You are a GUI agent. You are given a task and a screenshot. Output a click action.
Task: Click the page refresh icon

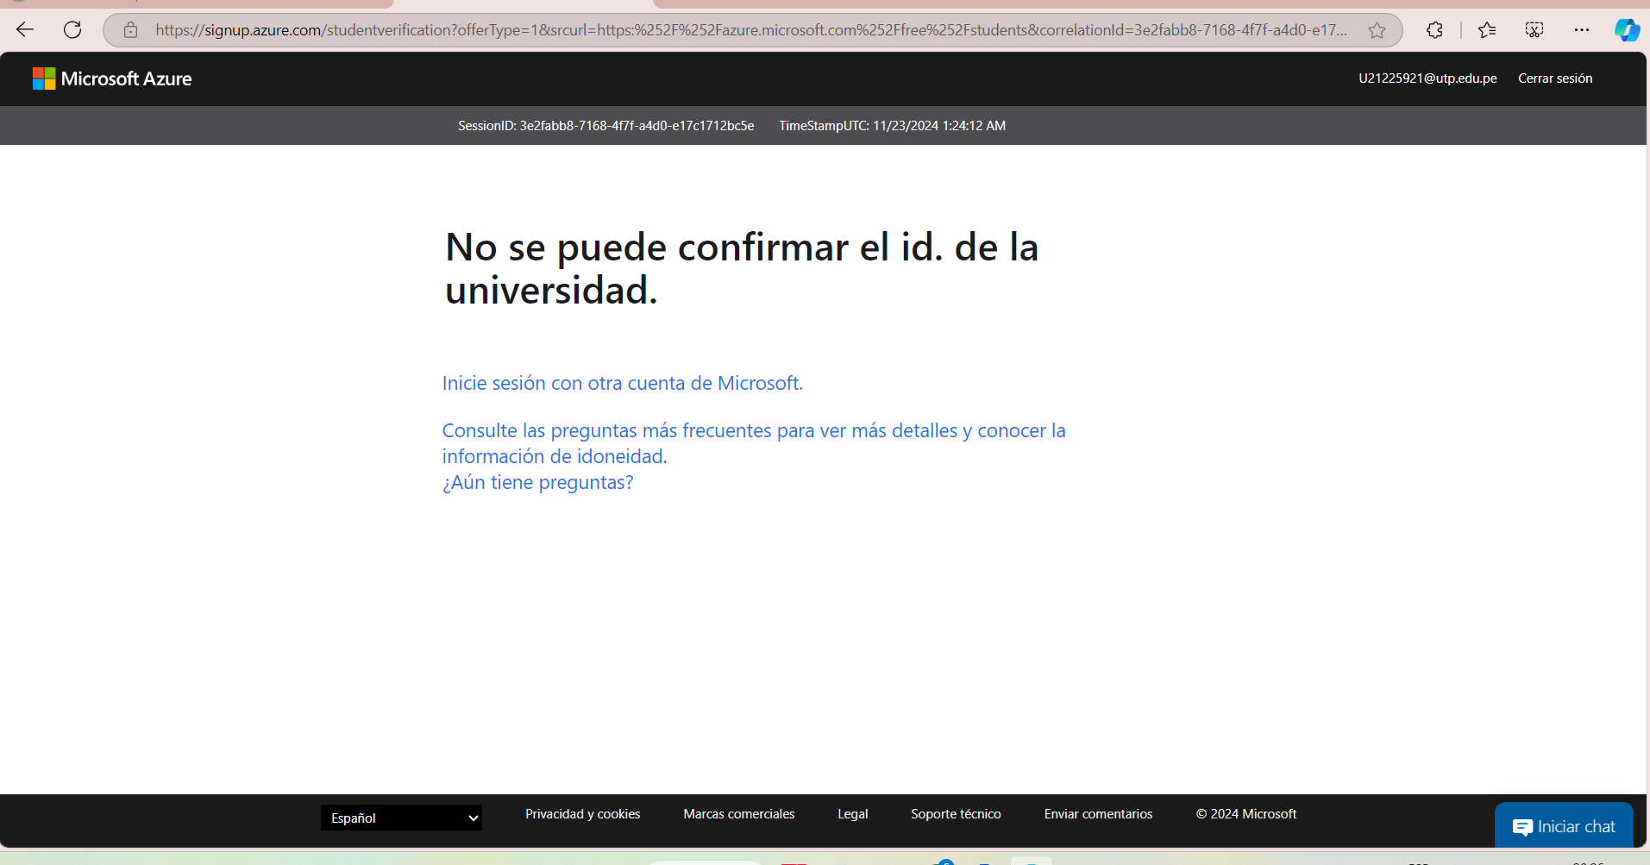coord(72,29)
